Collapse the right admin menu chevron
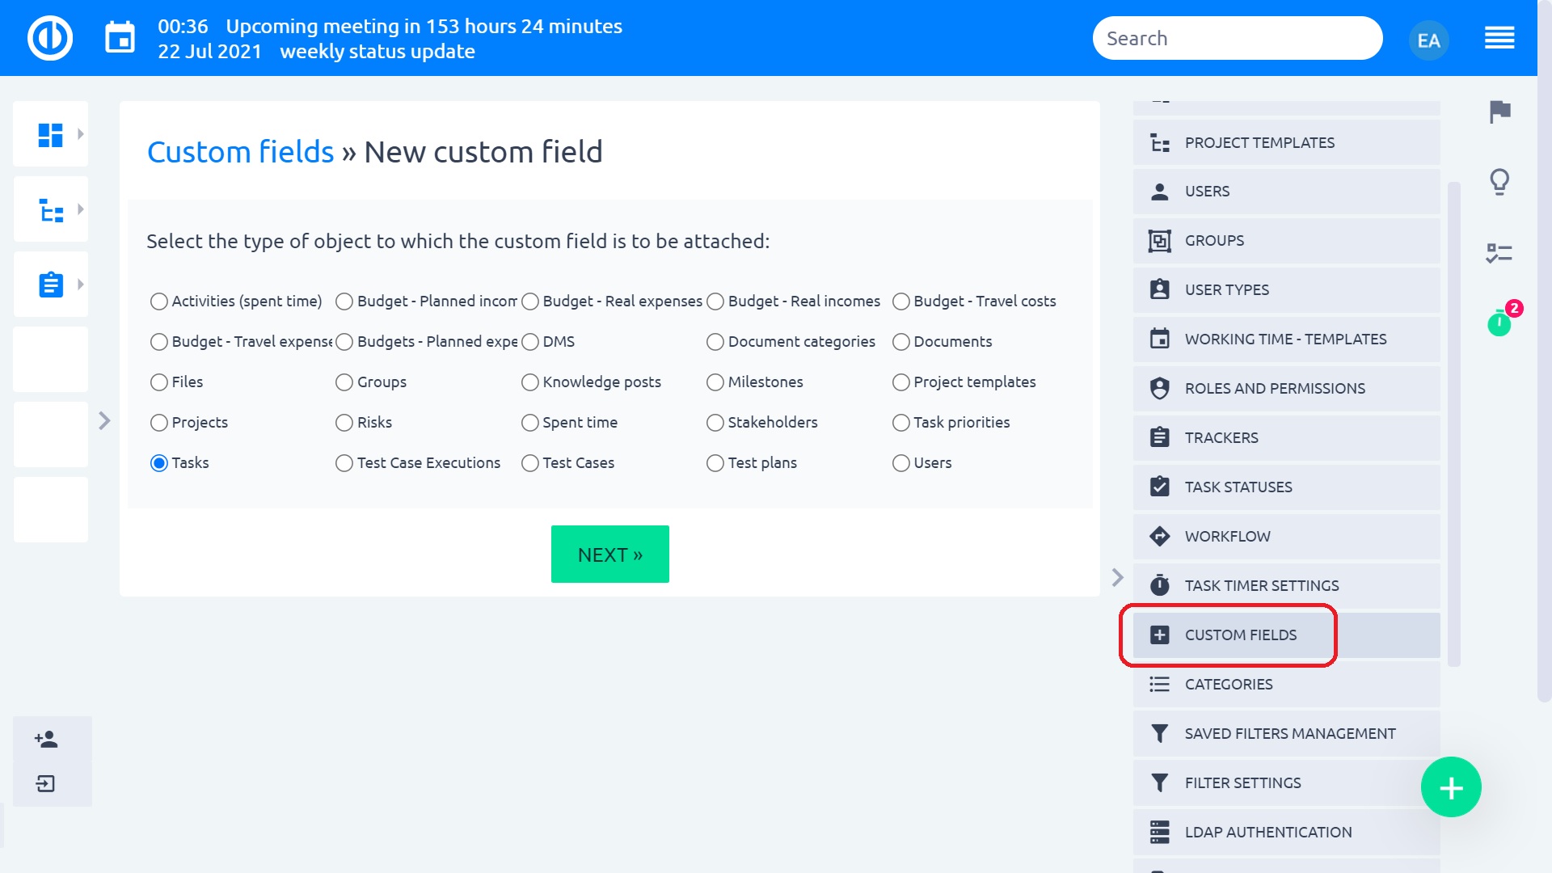The height and width of the screenshot is (873, 1552). coord(1117,577)
